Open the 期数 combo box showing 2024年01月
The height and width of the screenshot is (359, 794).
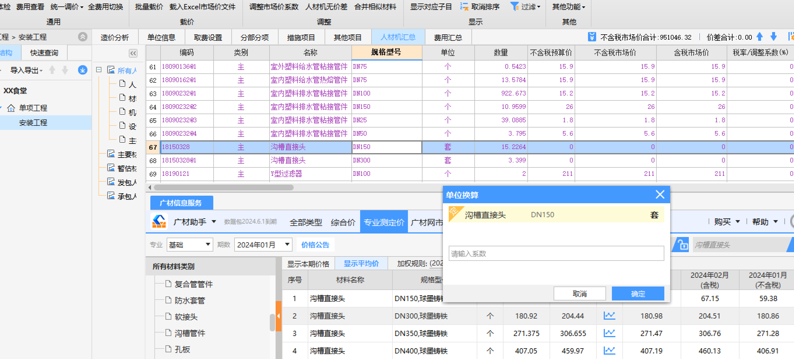pos(263,245)
